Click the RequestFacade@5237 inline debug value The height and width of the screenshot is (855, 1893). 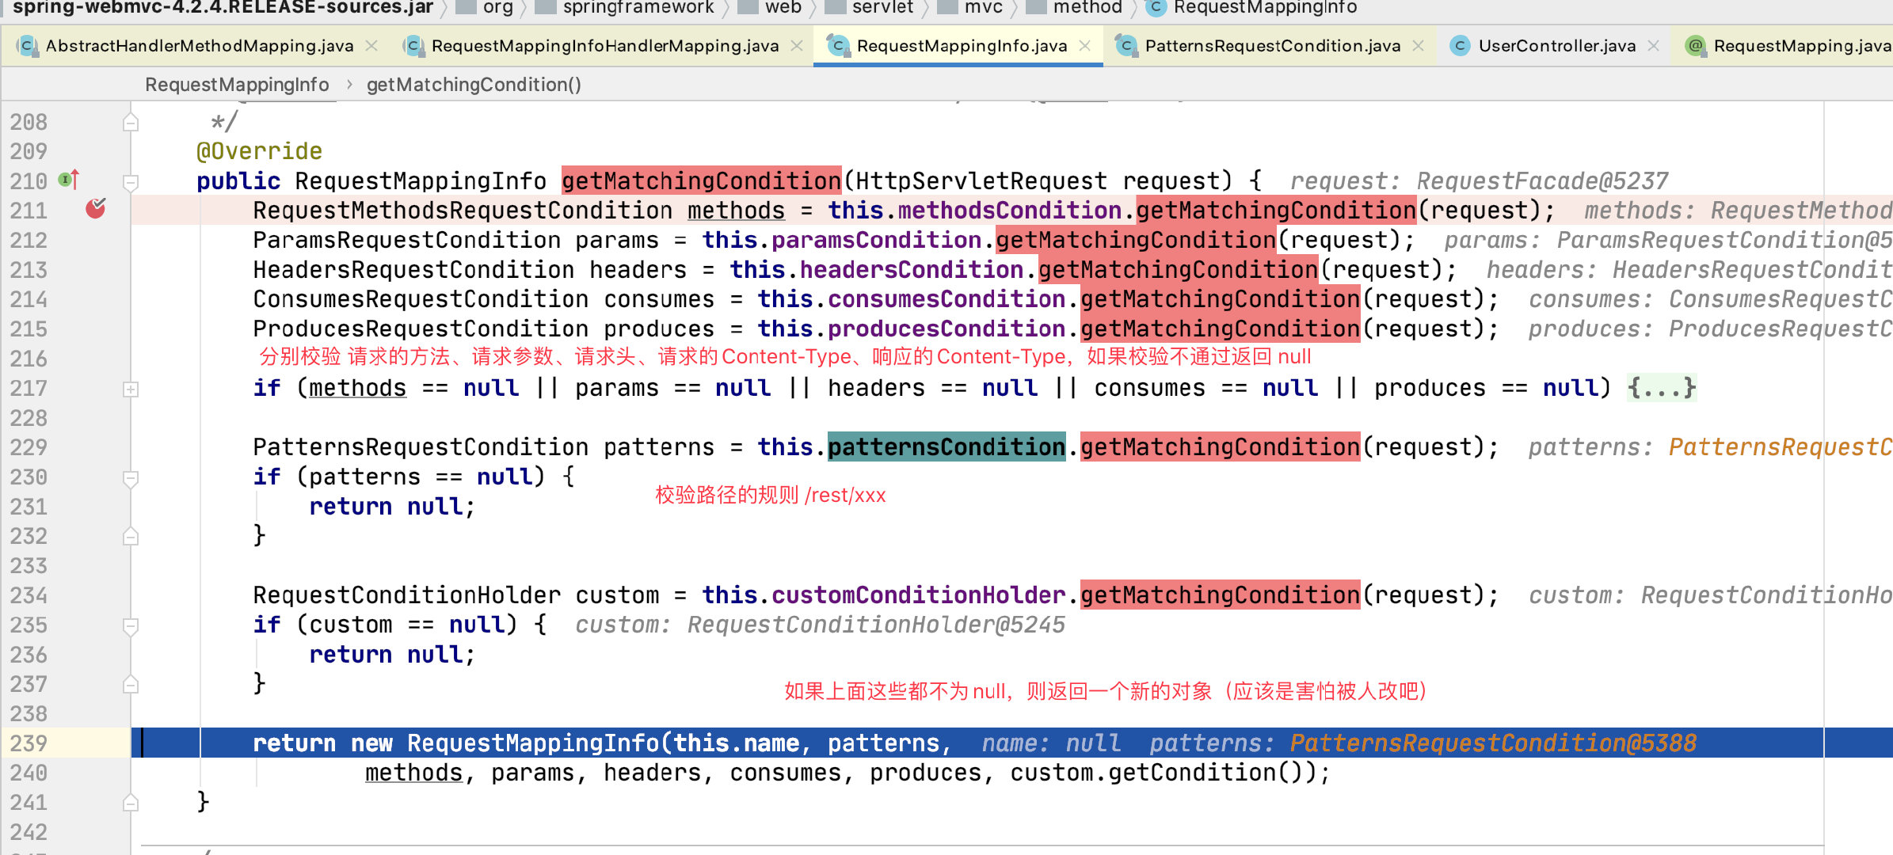pyautogui.click(x=1542, y=181)
